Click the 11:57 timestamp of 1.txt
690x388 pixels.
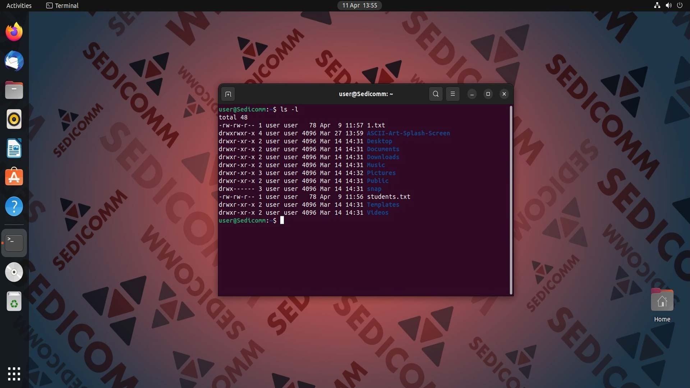pos(354,125)
